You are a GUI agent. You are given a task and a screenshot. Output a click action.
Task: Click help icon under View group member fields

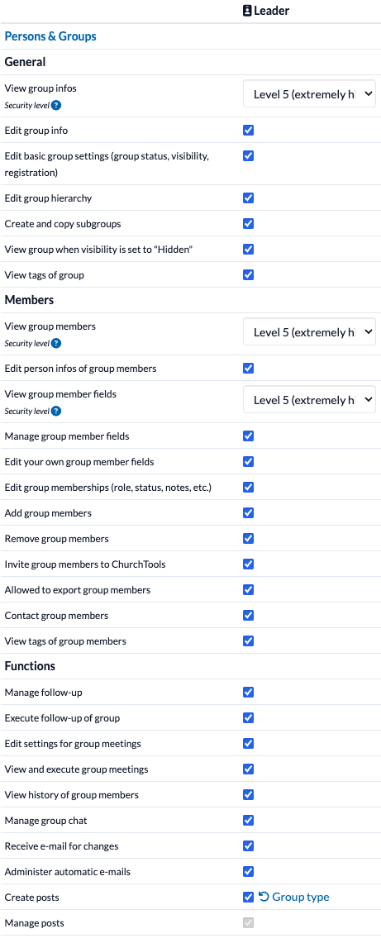tap(56, 412)
